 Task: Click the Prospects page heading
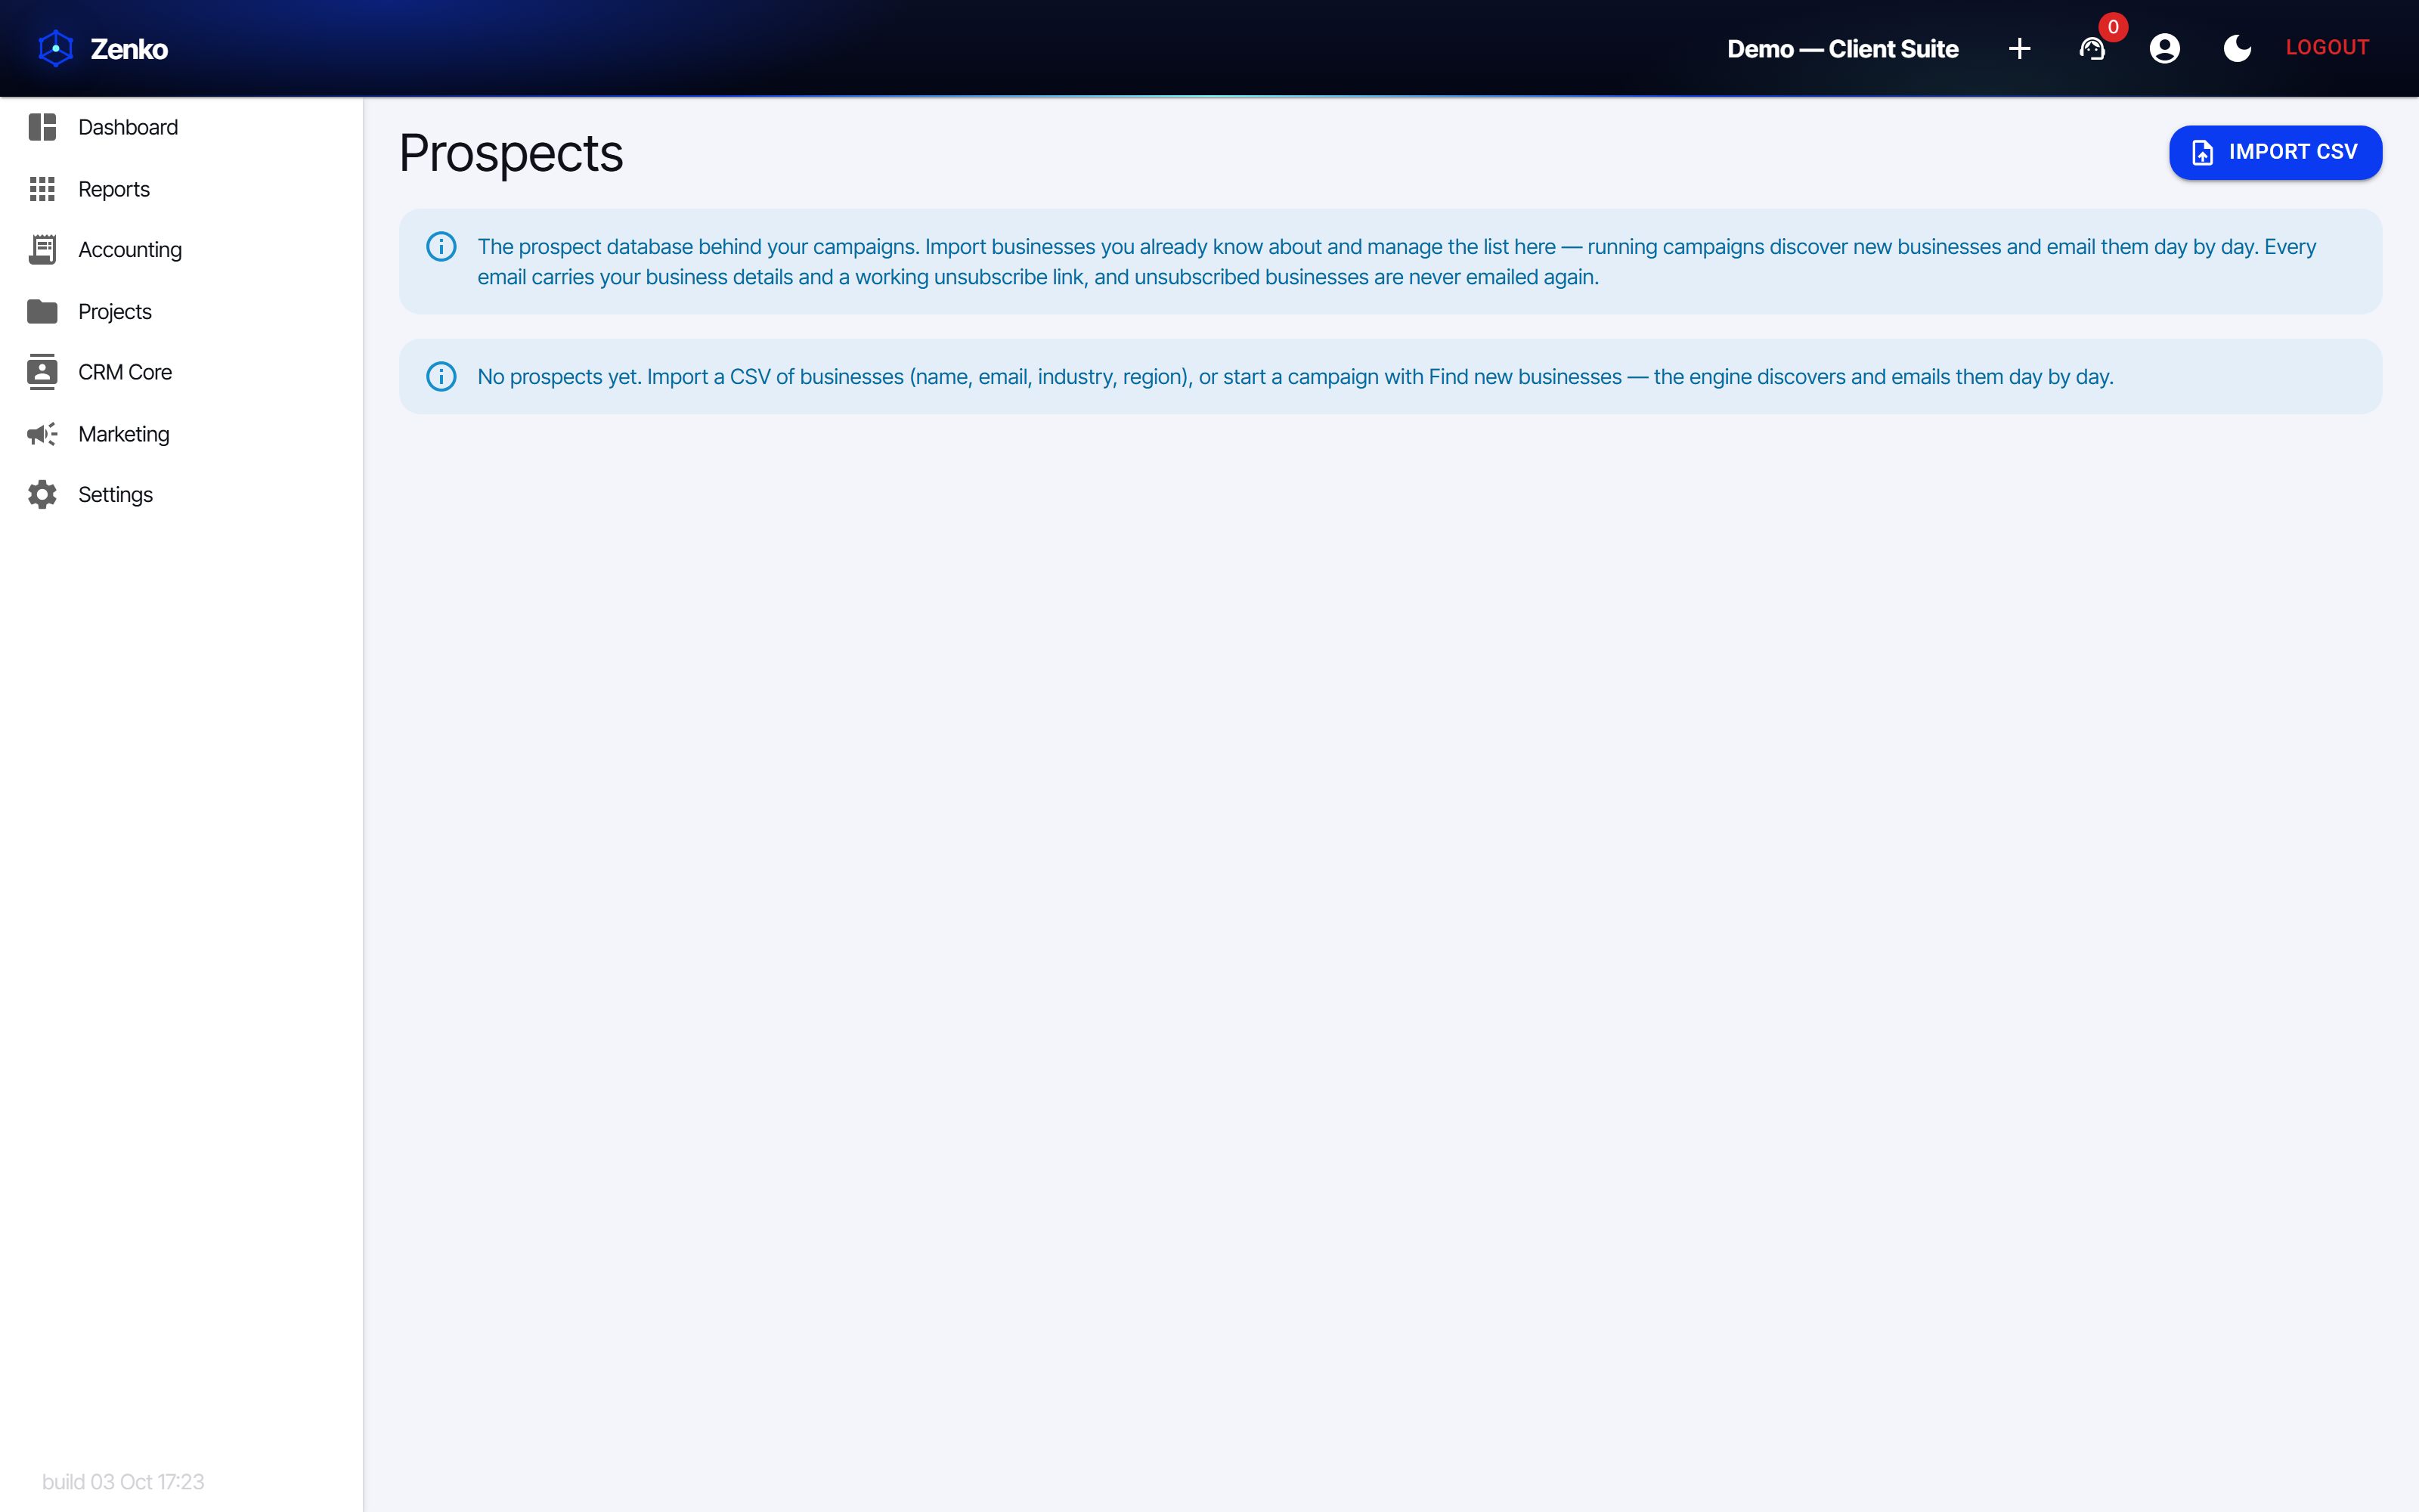tap(511, 153)
